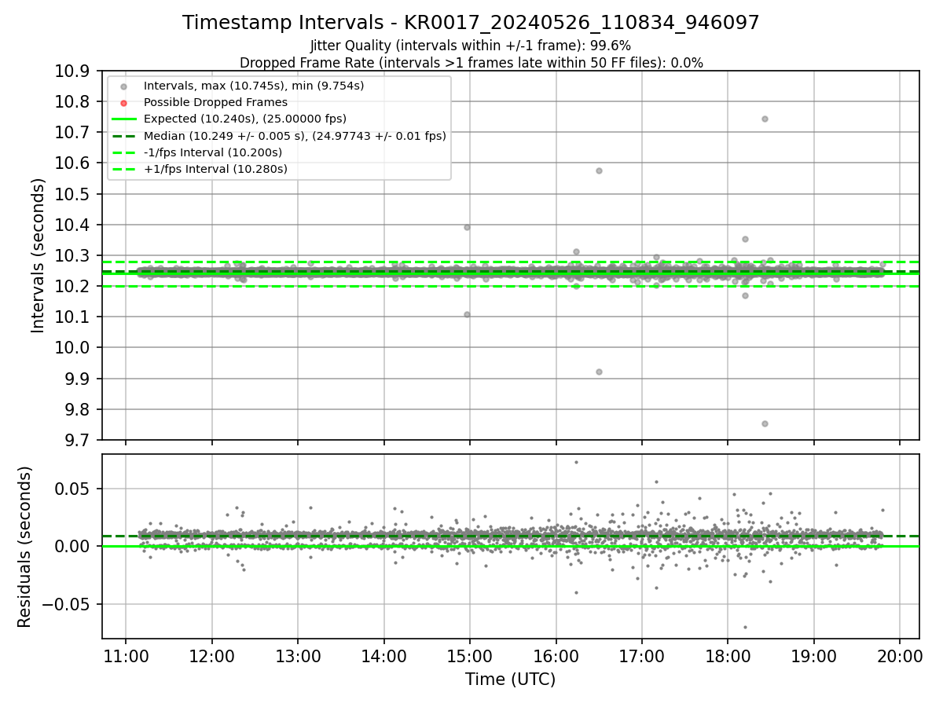Screen dimensions: 943x707
Task: Click the 'Time (UTC)' x-axis label
Action: pyautogui.click(x=510, y=680)
